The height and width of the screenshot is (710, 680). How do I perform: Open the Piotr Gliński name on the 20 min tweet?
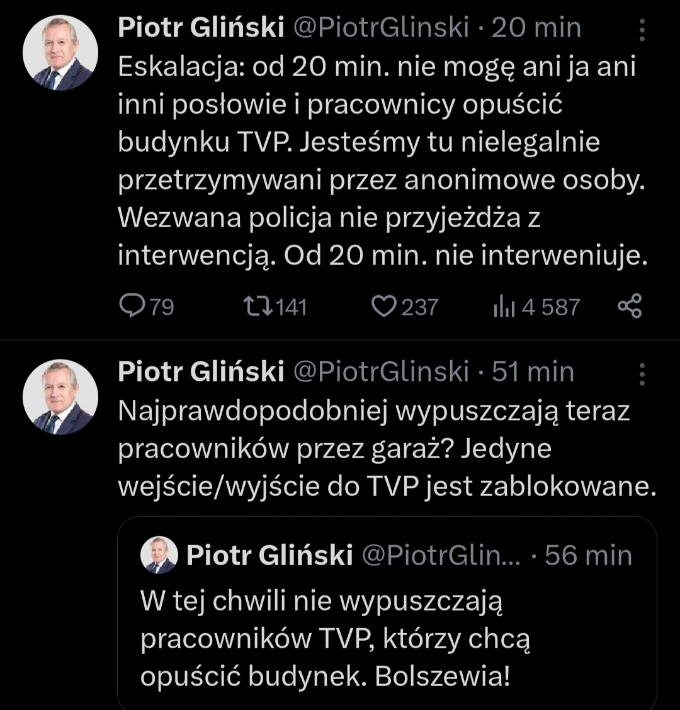click(201, 28)
